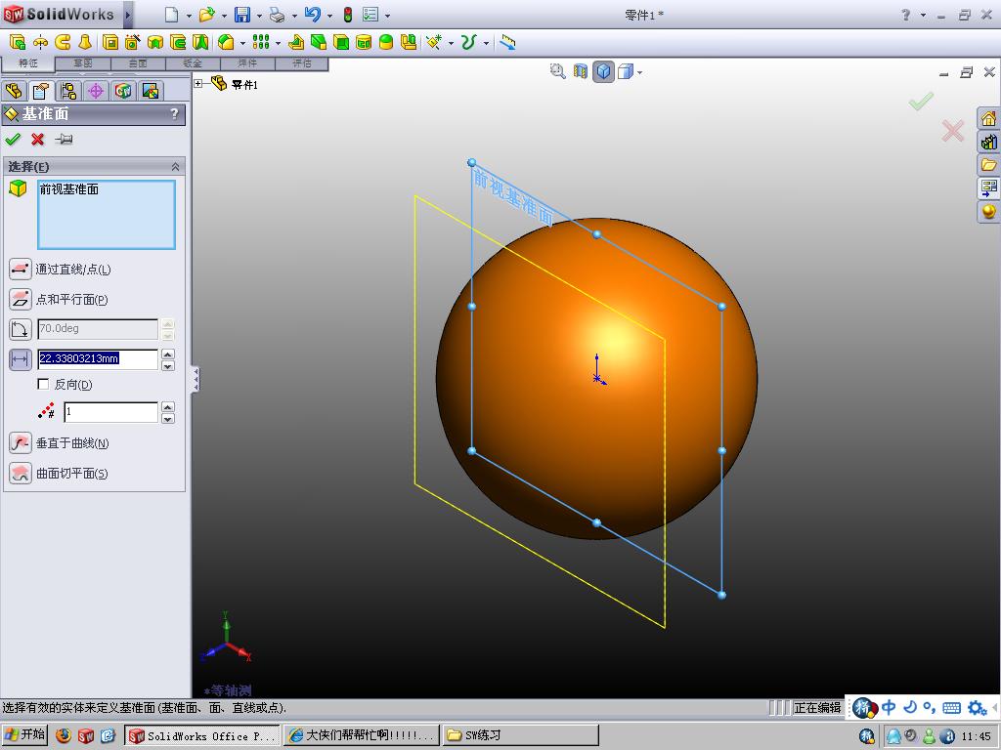1001x750 pixels.
Task: Click the measure ruler icon
Action: 507,43
